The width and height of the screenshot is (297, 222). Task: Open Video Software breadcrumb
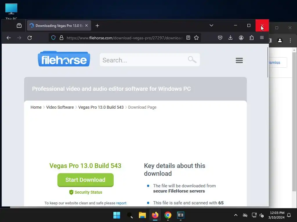(60, 107)
